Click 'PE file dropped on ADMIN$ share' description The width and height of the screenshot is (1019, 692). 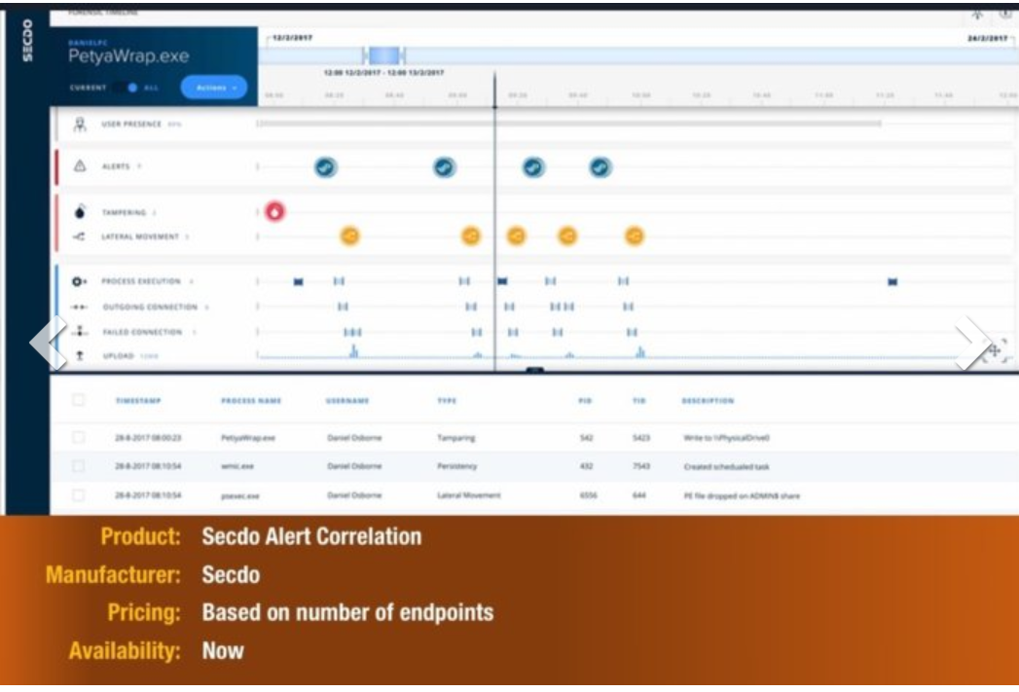[x=742, y=495]
